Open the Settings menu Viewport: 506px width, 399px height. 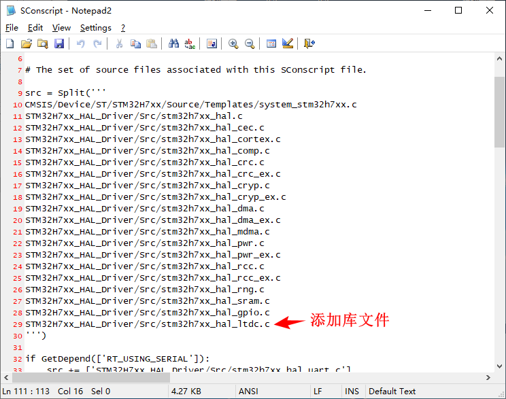[95, 28]
